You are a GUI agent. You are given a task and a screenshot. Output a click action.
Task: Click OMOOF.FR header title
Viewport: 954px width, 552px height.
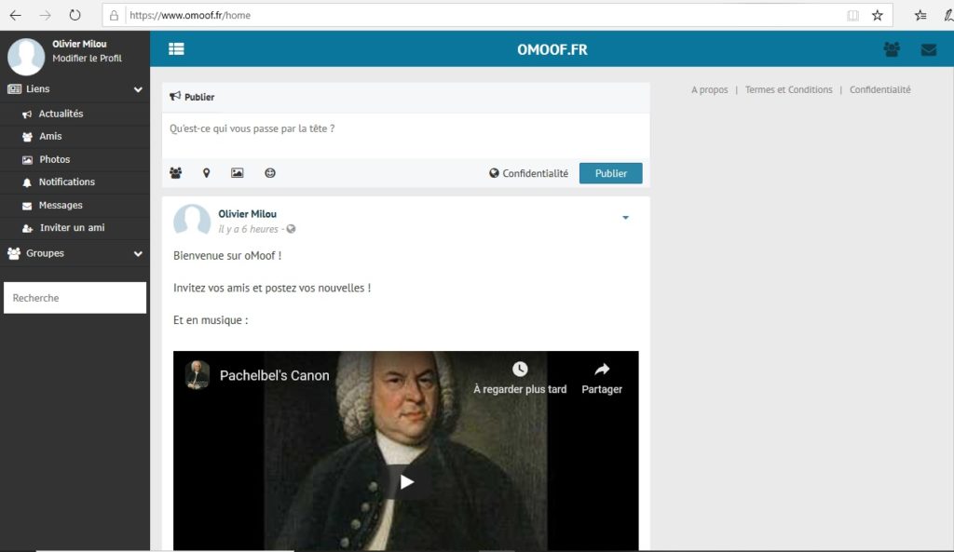pos(552,50)
